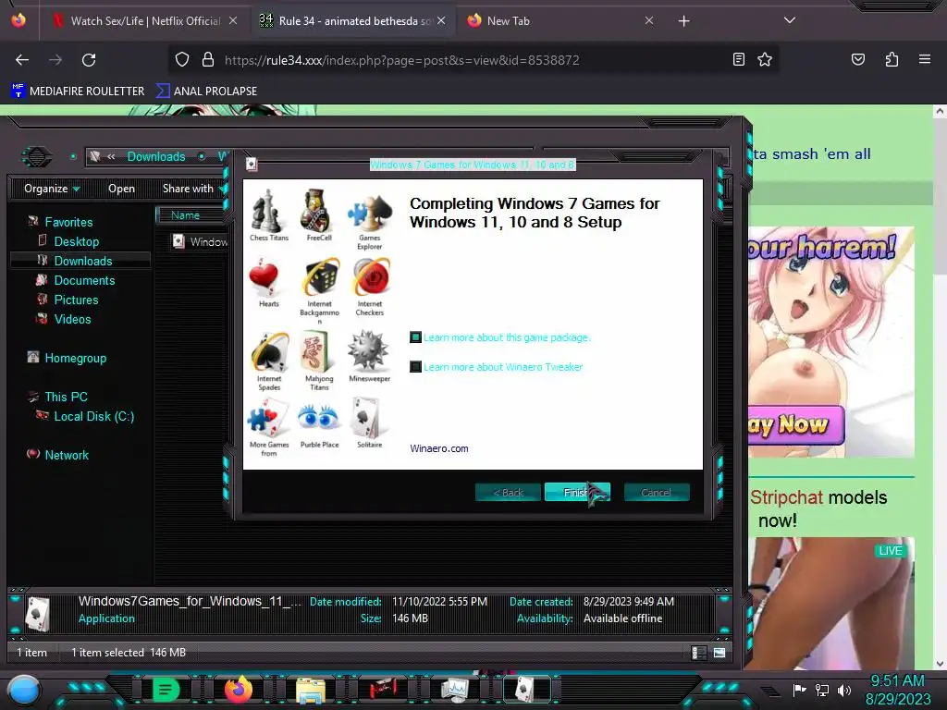Open the list all tabs dropdown
This screenshot has height=710, width=947.
[790, 20]
